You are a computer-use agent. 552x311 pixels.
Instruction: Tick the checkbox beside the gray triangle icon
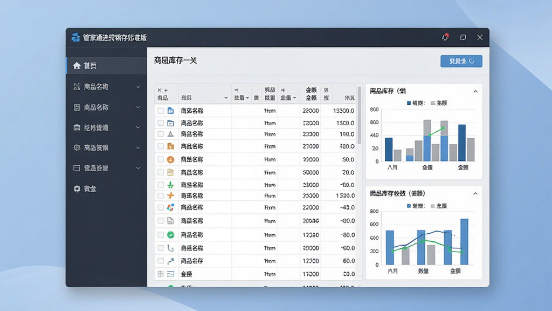click(161, 134)
